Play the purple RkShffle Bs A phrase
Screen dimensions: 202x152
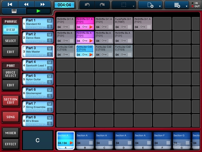[91, 41]
